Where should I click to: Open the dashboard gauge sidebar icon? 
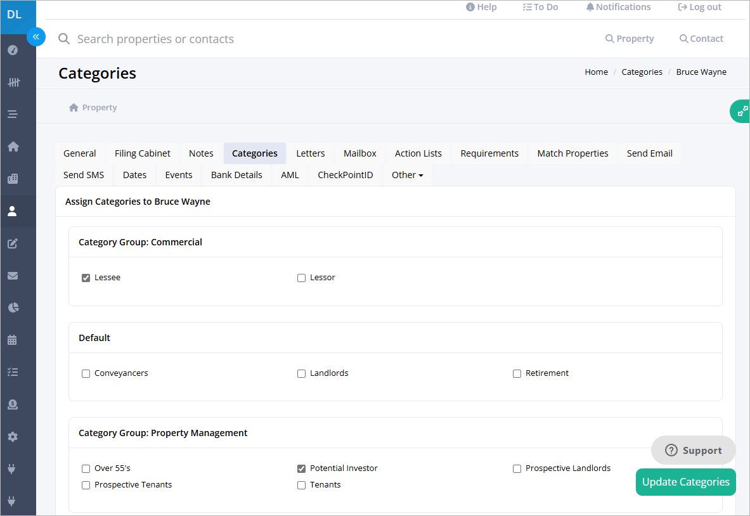tap(13, 50)
